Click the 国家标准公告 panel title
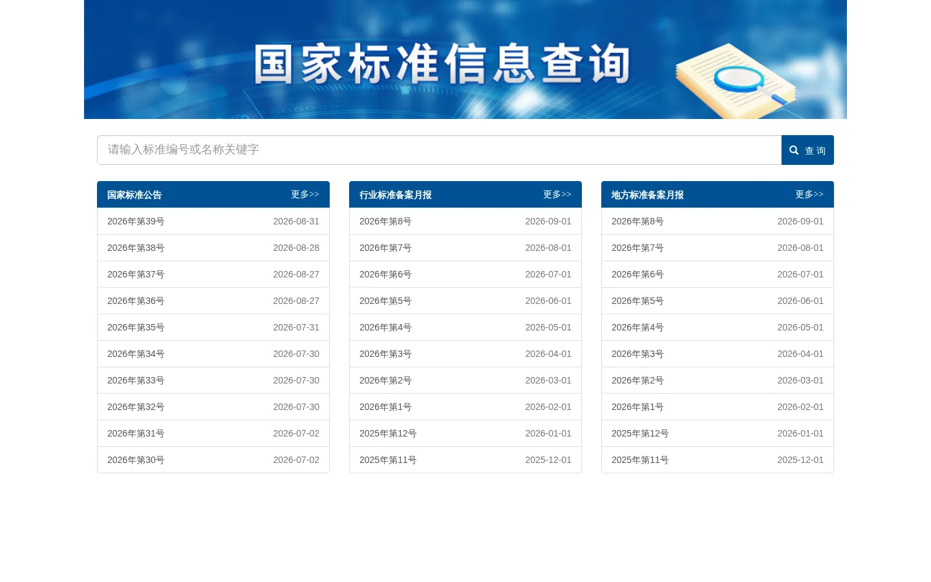 (x=134, y=195)
